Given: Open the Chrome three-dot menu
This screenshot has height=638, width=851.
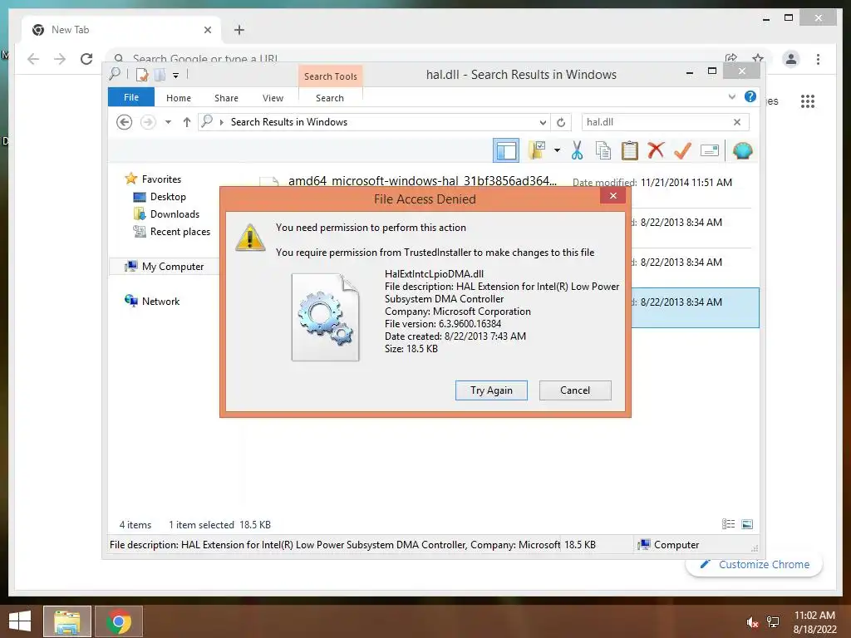Looking at the screenshot, I should point(818,59).
